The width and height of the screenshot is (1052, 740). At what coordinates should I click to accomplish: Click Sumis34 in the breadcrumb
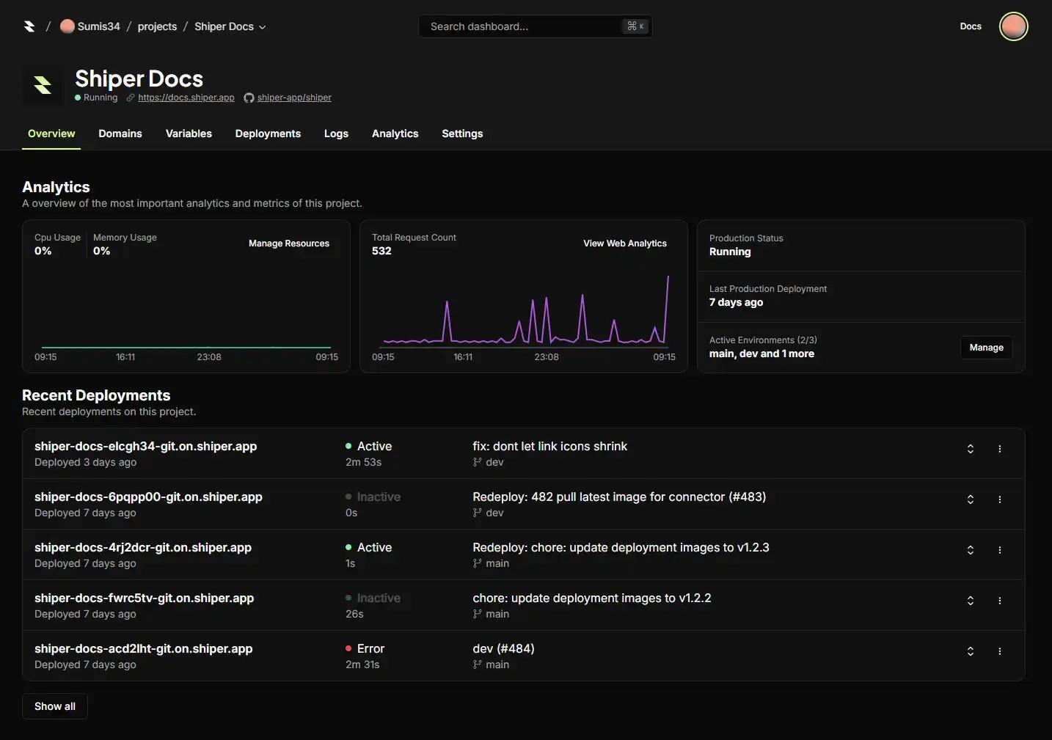click(98, 26)
